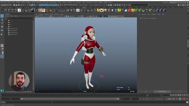Click the Load Attributes button
189x106 pixels.
click(x=162, y=92)
